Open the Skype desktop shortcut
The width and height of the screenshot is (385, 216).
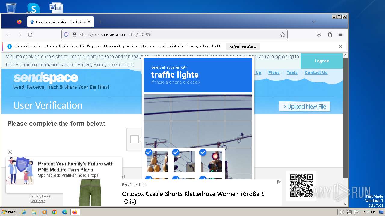(x=33, y=8)
